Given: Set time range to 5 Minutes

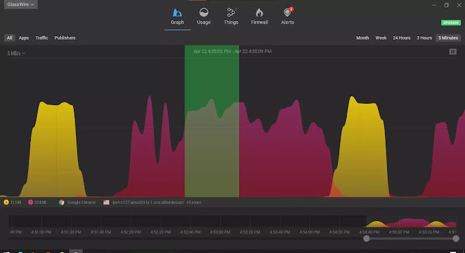Looking at the screenshot, I should pyautogui.click(x=448, y=38).
